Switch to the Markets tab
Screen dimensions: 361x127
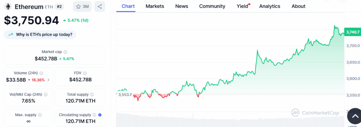click(x=155, y=6)
